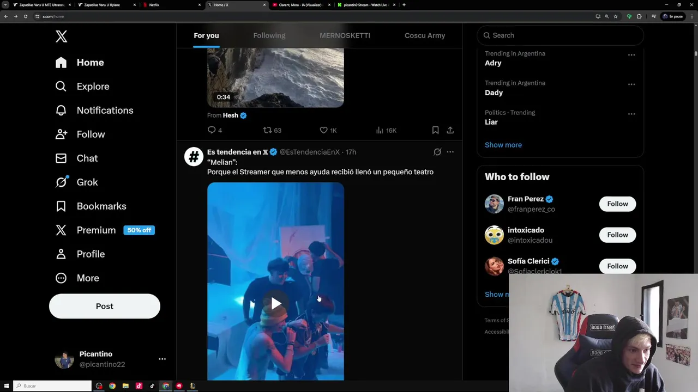Click Es tendencia en X avatar
Screen dimensions: 698x392
[194, 157]
